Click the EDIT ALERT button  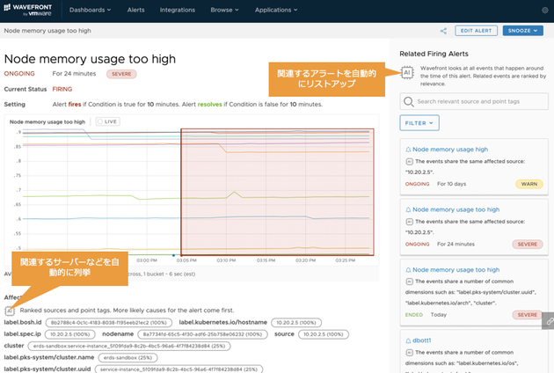[476, 31]
